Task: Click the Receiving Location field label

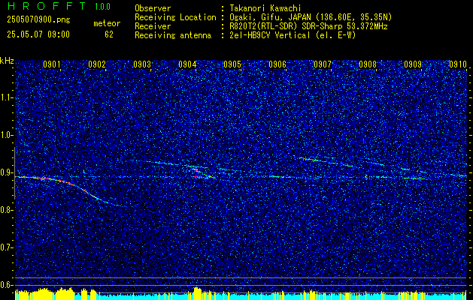Action: click(x=175, y=17)
